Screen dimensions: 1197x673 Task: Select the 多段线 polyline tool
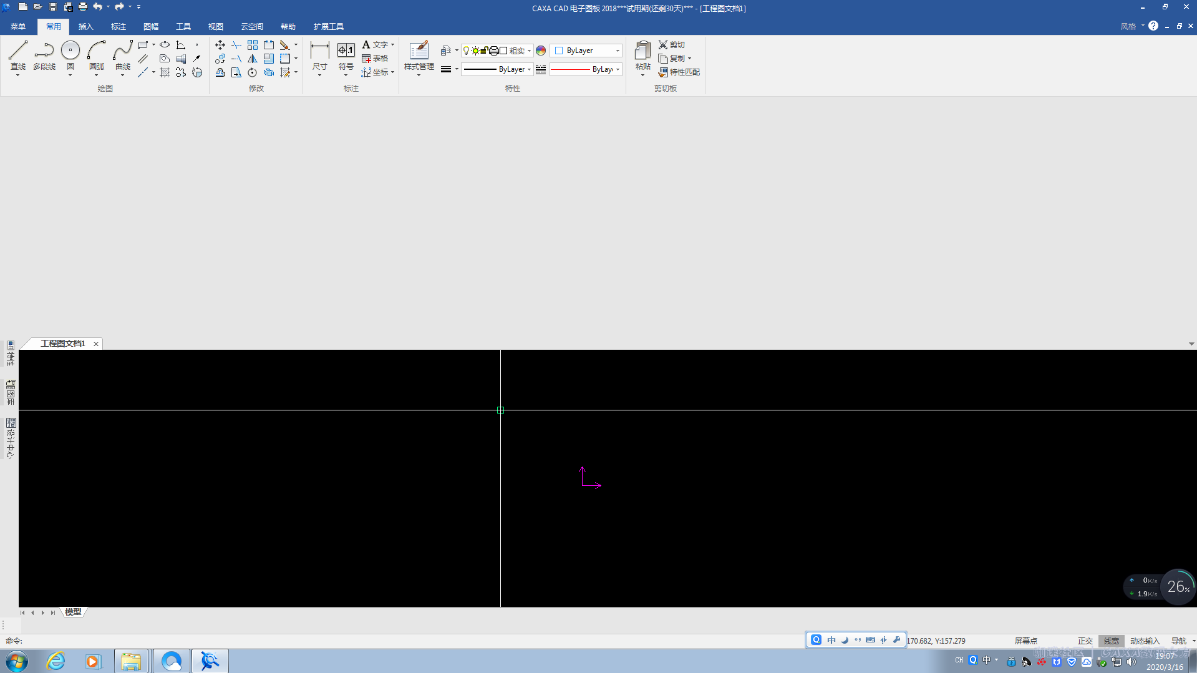coord(44,55)
